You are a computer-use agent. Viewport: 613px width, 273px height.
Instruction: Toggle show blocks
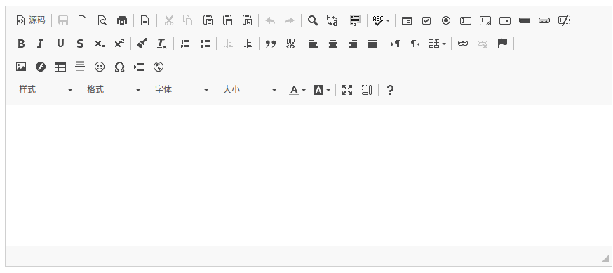coord(367,90)
